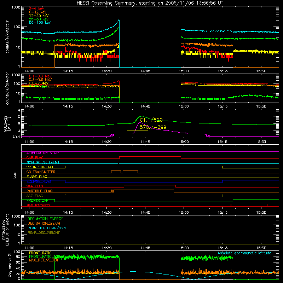
Task: Click the yellow flare interval bar in GOES panel
Action: coord(137,131)
